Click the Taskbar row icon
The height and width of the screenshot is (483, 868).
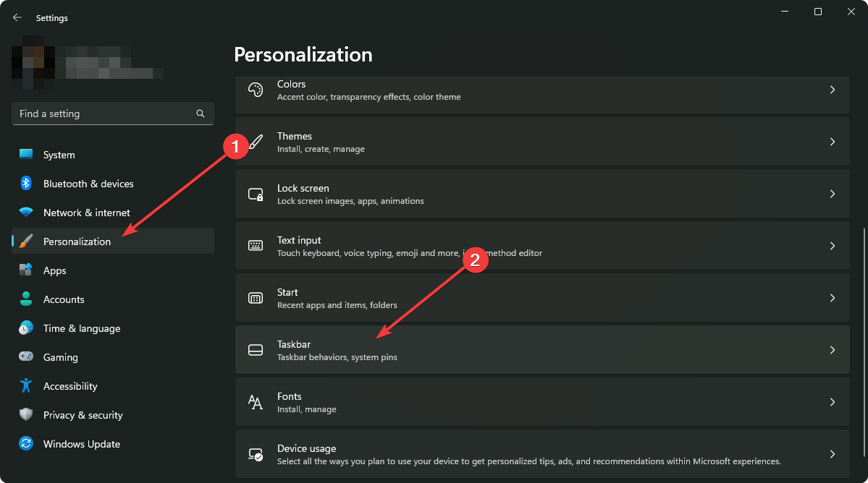(x=255, y=350)
